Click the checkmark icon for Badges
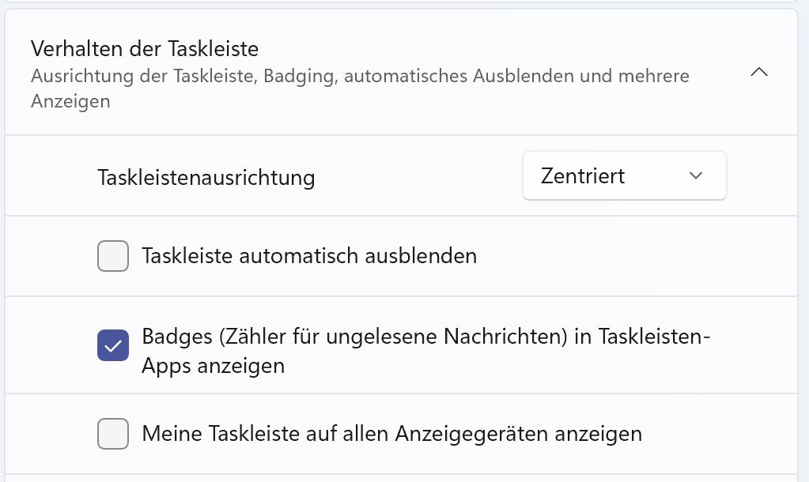The height and width of the screenshot is (482, 809). 113,345
